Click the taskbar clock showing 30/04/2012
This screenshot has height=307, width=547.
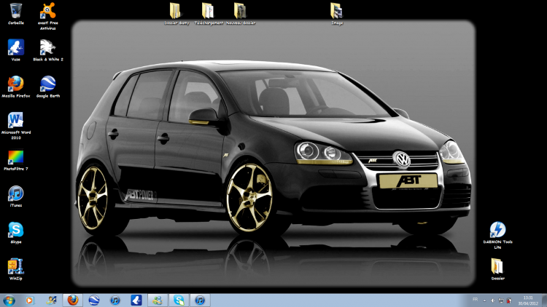coord(528,300)
